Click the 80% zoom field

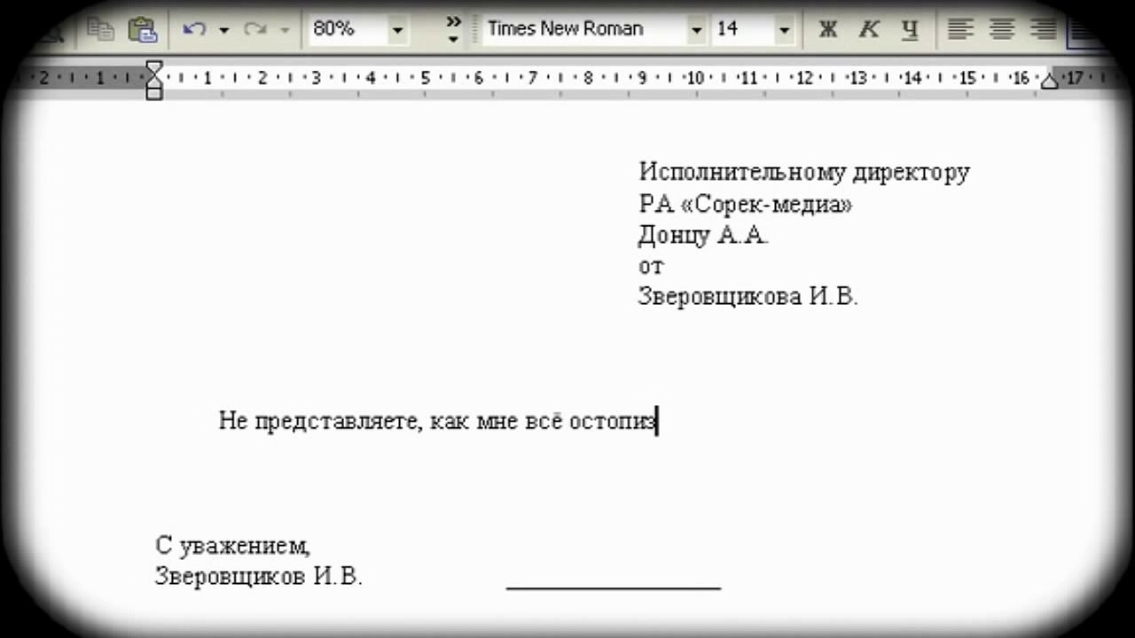click(348, 29)
